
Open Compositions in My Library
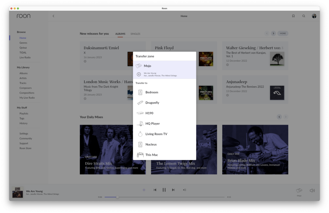[27, 93]
